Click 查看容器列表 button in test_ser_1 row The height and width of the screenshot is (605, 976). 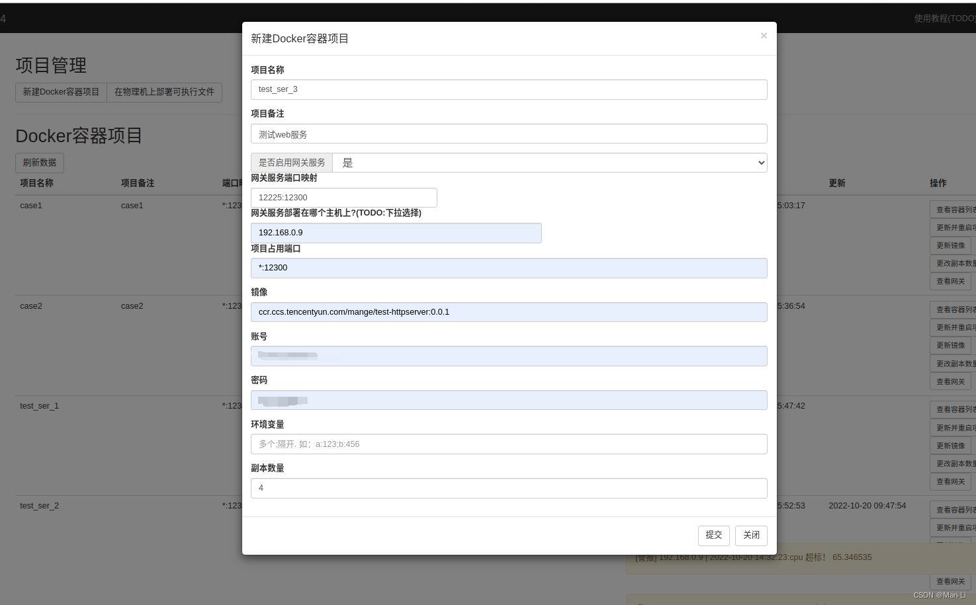pos(953,410)
